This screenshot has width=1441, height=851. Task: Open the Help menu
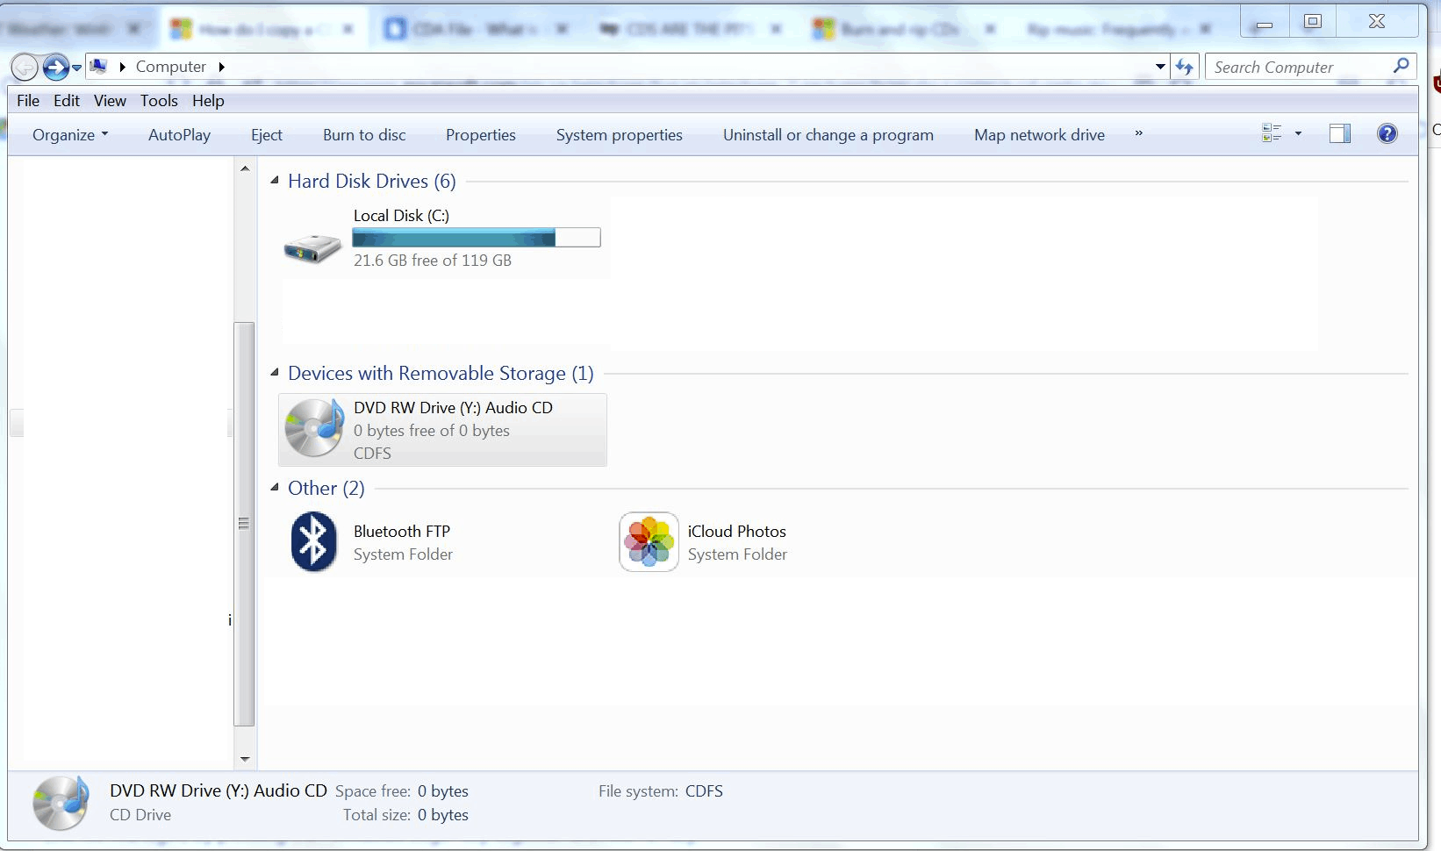tap(208, 101)
